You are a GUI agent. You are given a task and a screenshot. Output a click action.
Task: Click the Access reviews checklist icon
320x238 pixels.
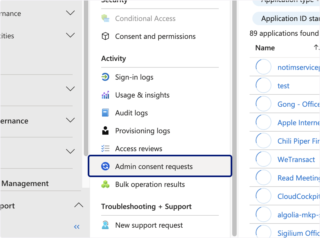[106, 148]
